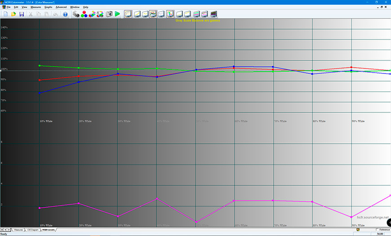Click the round black floating button

(x=388, y=222)
